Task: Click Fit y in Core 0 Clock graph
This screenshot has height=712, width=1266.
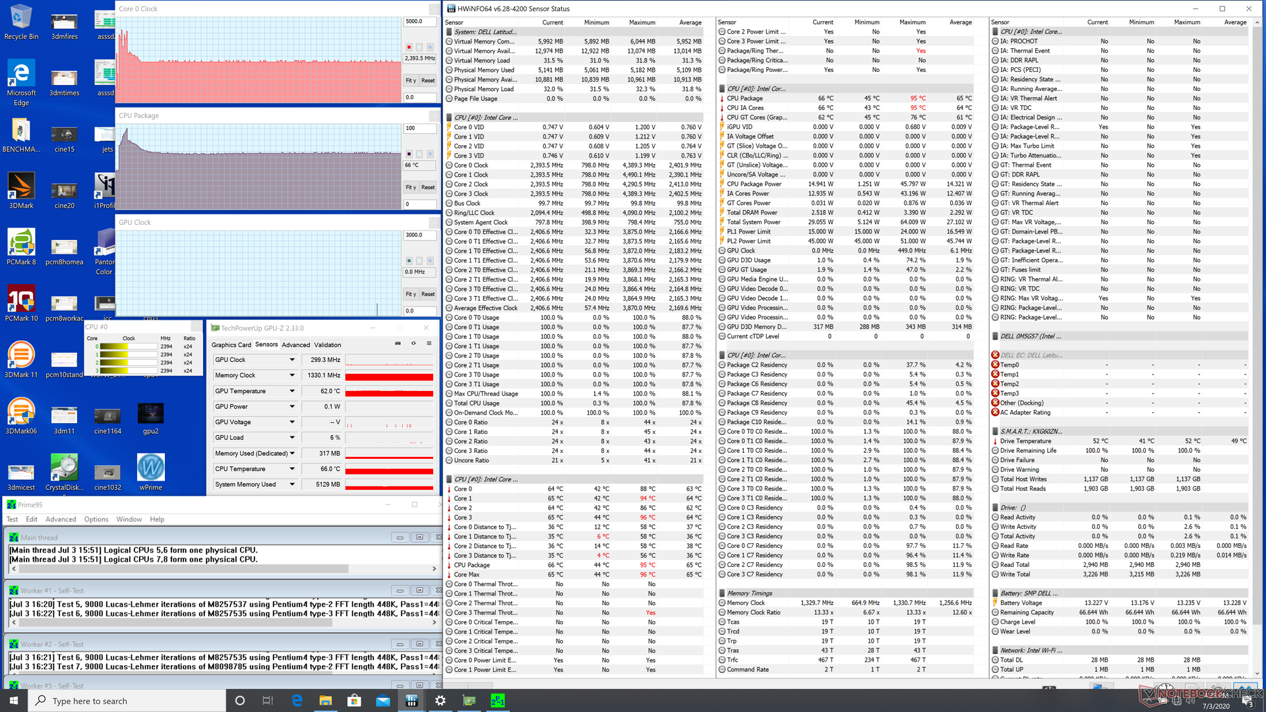Action: [x=410, y=80]
